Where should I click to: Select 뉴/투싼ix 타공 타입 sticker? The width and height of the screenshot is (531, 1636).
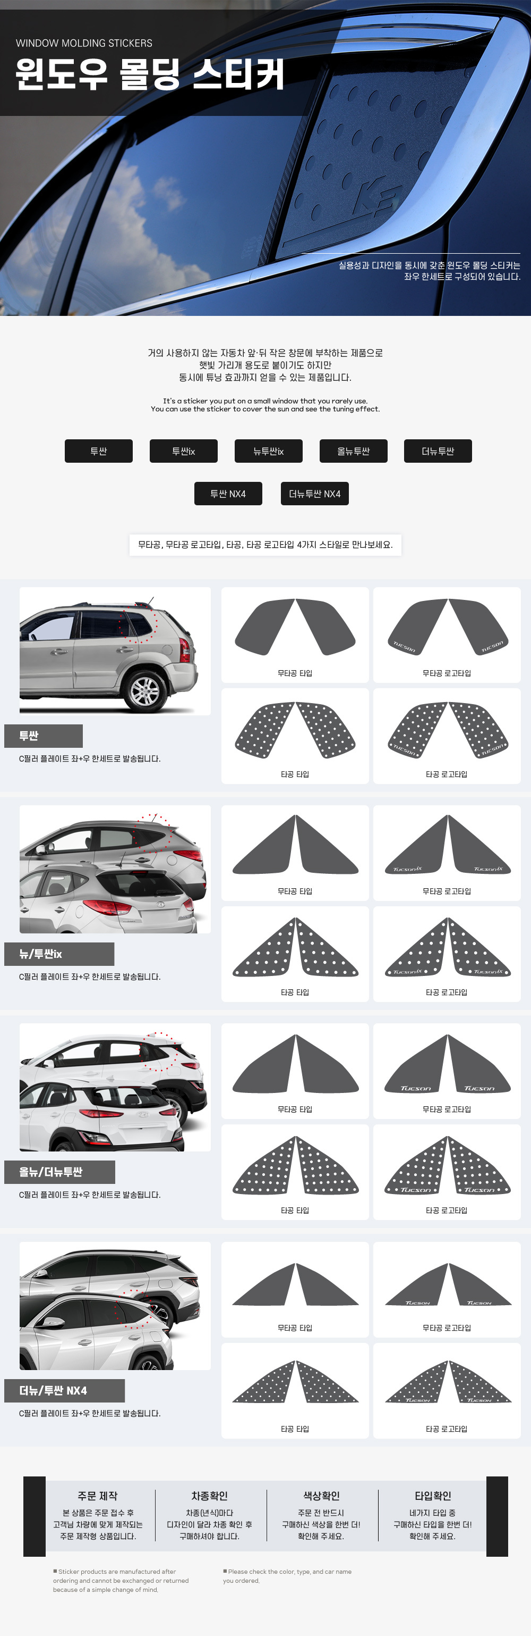[295, 954]
